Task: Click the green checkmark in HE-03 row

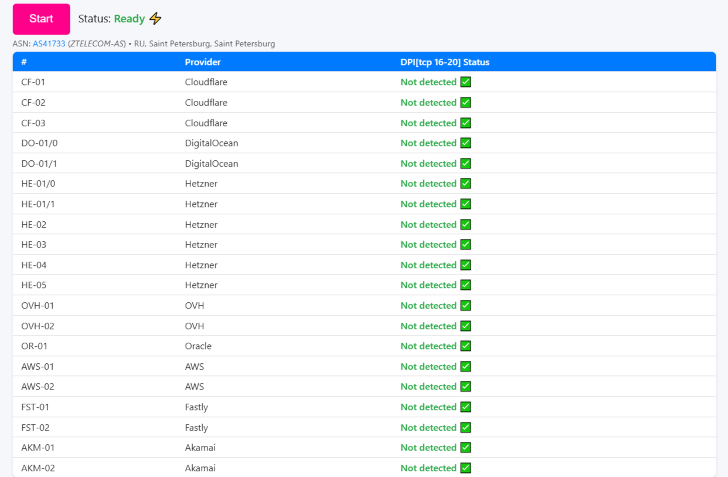Action: click(x=466, y=244)
